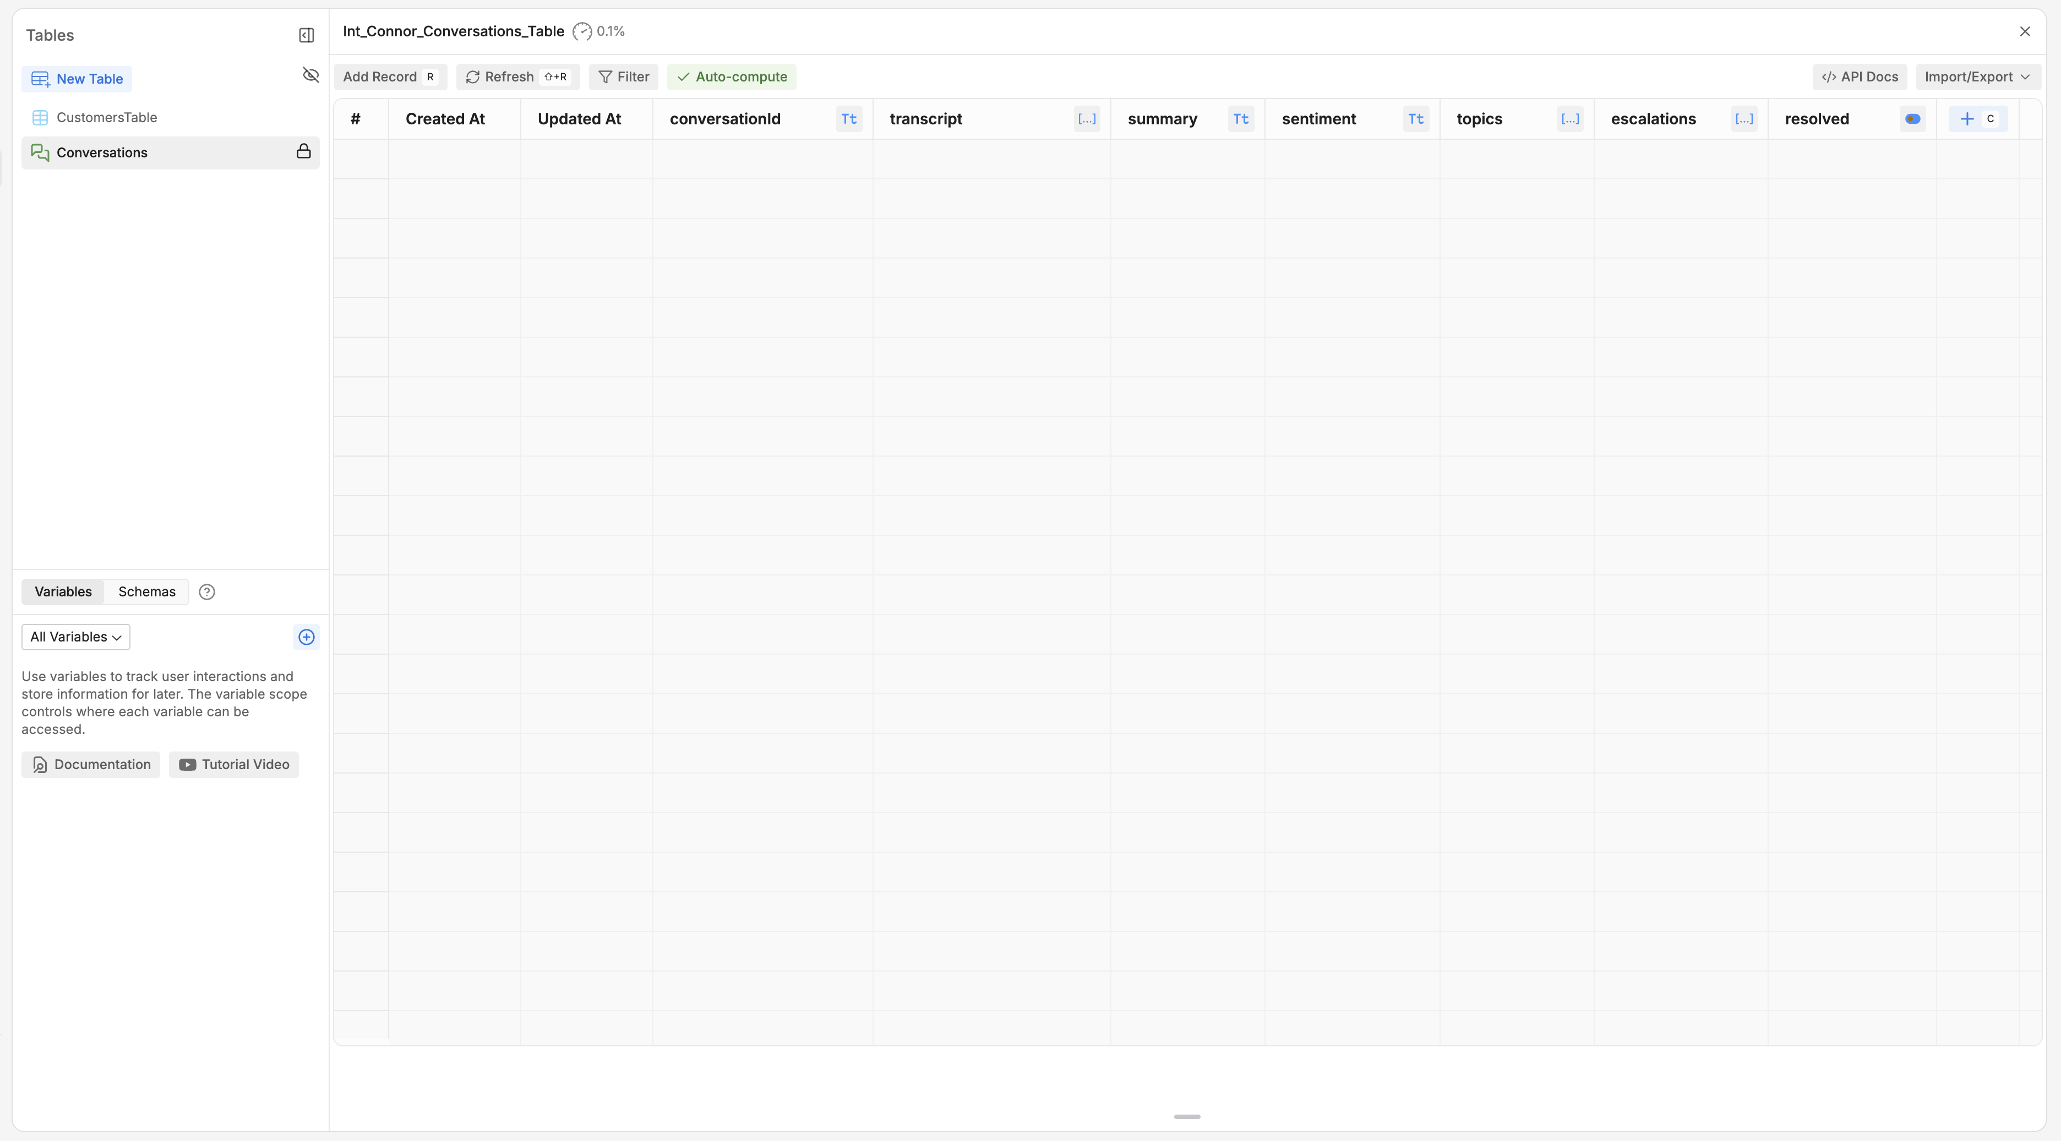This screenshot has width=2061, height=1141.
Task: Open the variables help question icon
Action: pyautogui.click(x=206, y=593)
